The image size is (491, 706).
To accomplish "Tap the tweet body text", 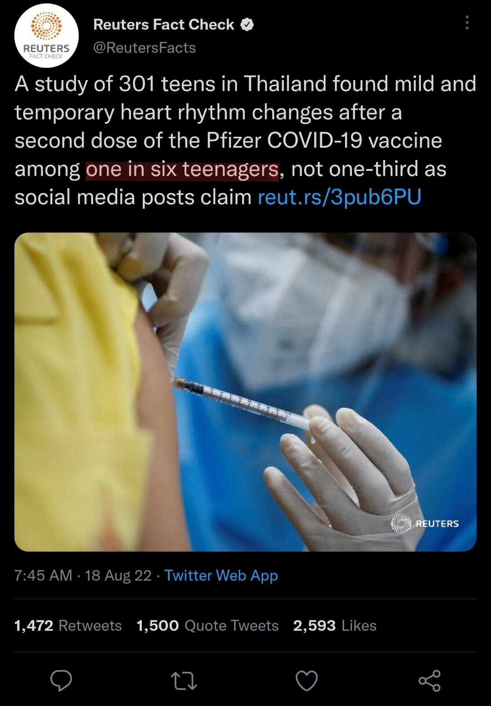I will pyautogui.click(x=245, y=140).
